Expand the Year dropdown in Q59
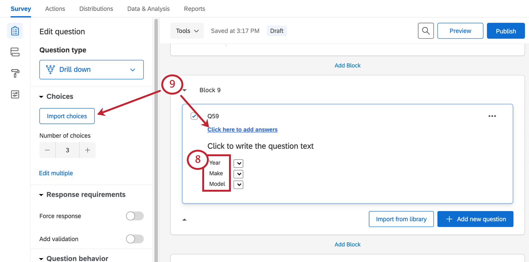This screenshot has width=529, height=262. (x=238, y=163)
